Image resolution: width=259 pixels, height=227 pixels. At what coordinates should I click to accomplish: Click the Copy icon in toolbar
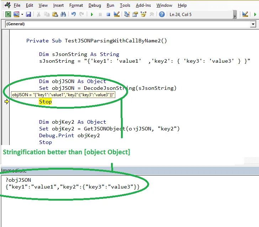click(x=47, y=14)
